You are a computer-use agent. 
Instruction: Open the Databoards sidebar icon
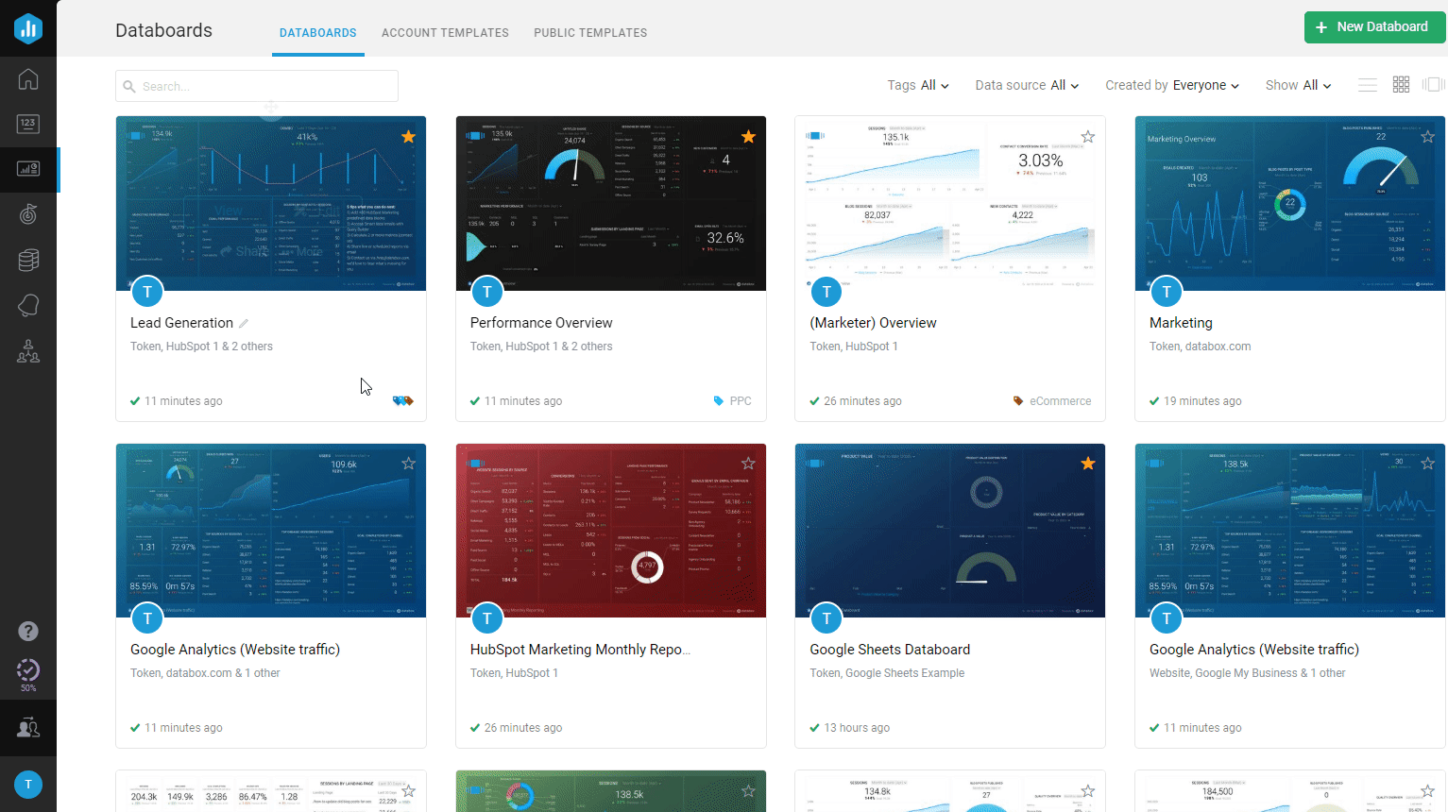click(x=28, y=169)
